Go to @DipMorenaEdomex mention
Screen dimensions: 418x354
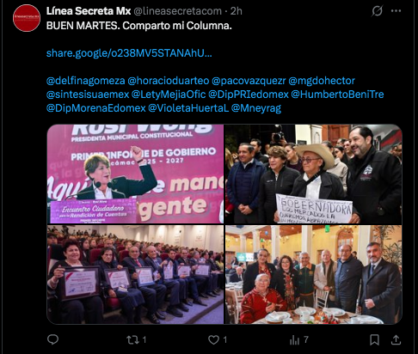click(96, 108)
